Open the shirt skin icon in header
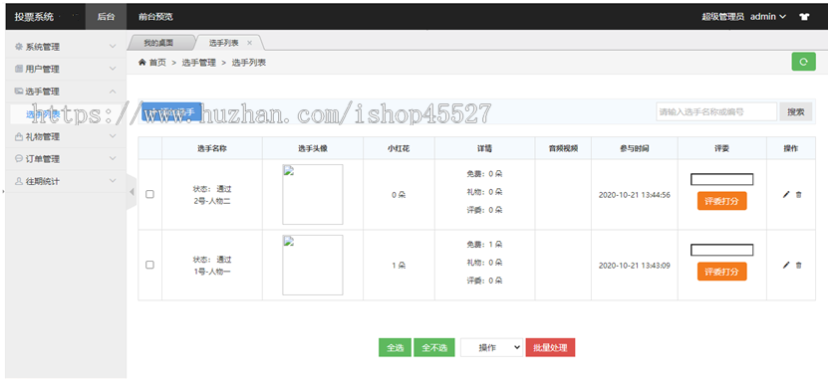 (804, 16)
